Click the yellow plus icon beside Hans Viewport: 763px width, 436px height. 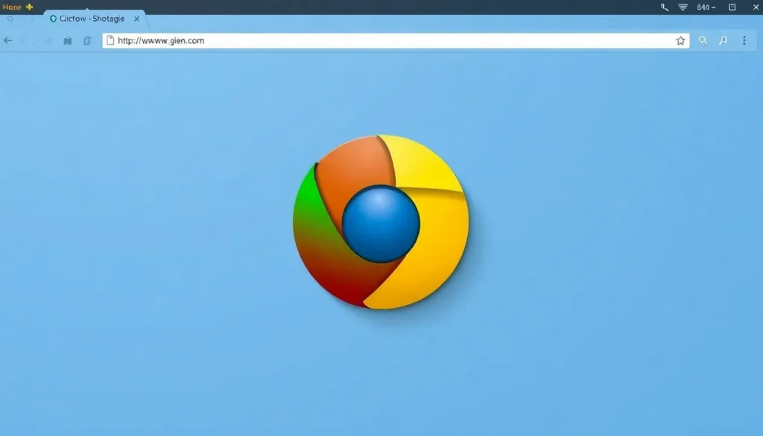click(x=30, y=7)
